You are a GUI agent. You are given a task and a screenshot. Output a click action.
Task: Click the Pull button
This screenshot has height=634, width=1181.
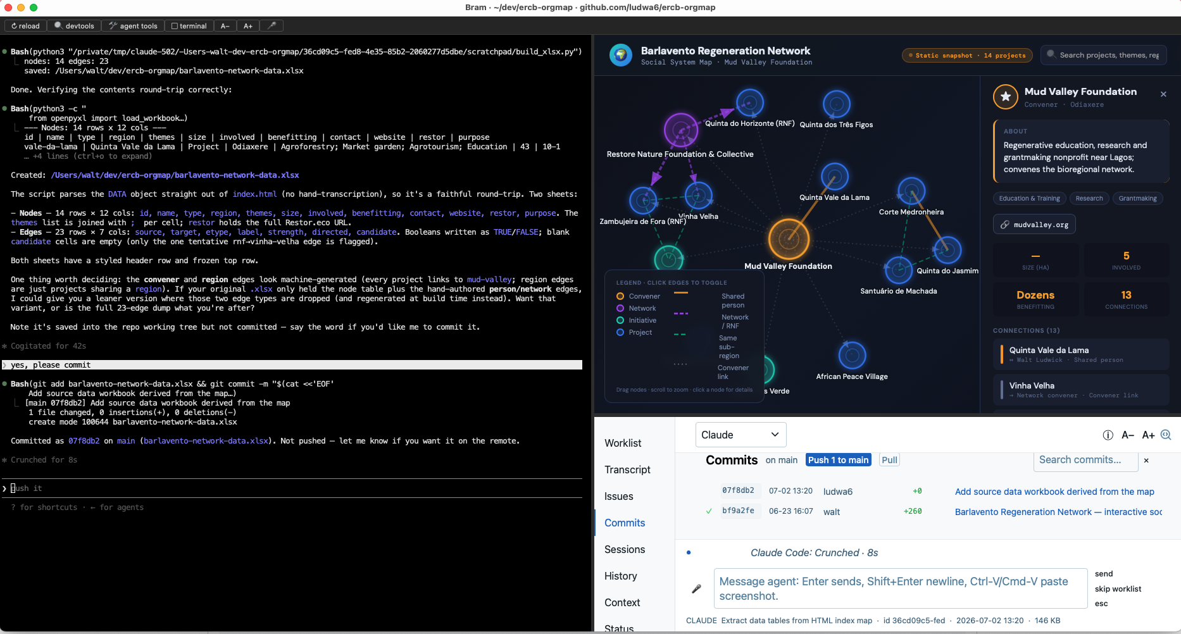tap(889, 460)
